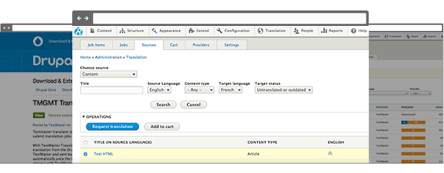Screen dimensions: 444x173
Task: Open the Help menu in admin toolbar
Action: point(358,31)
